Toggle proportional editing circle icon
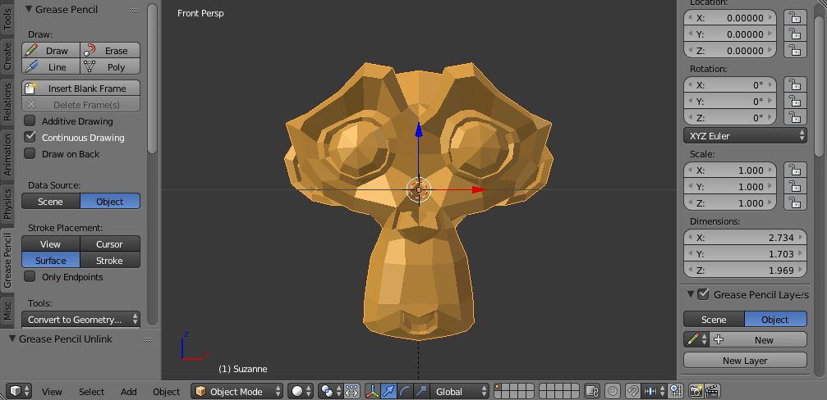Image resolution: width=827 pixels, height=400 pixels. (613, 391)
